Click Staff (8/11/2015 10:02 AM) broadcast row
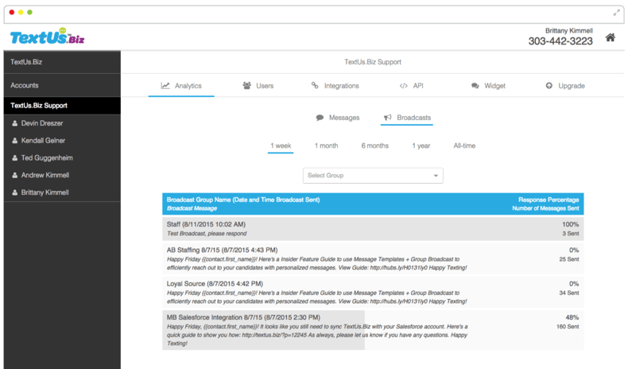628x369 pixels. coord(373,229)
